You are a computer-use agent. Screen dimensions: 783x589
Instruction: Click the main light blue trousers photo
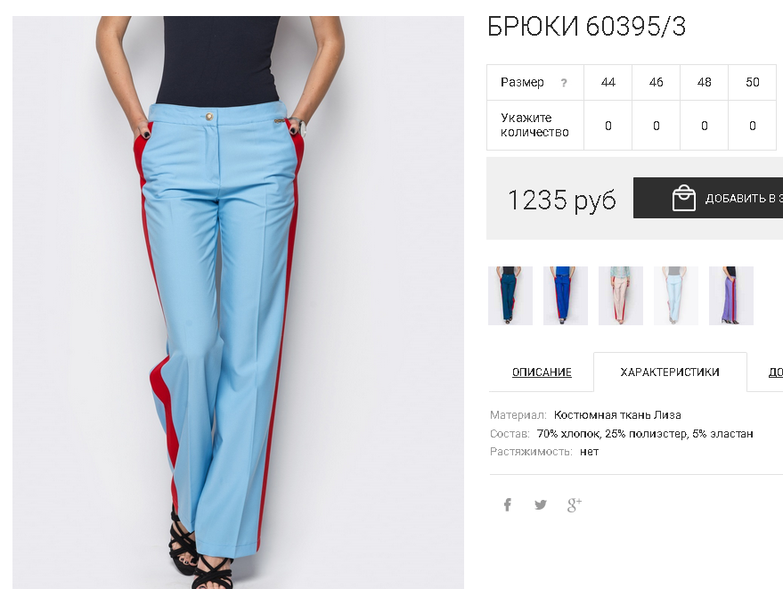click(238, 302)
